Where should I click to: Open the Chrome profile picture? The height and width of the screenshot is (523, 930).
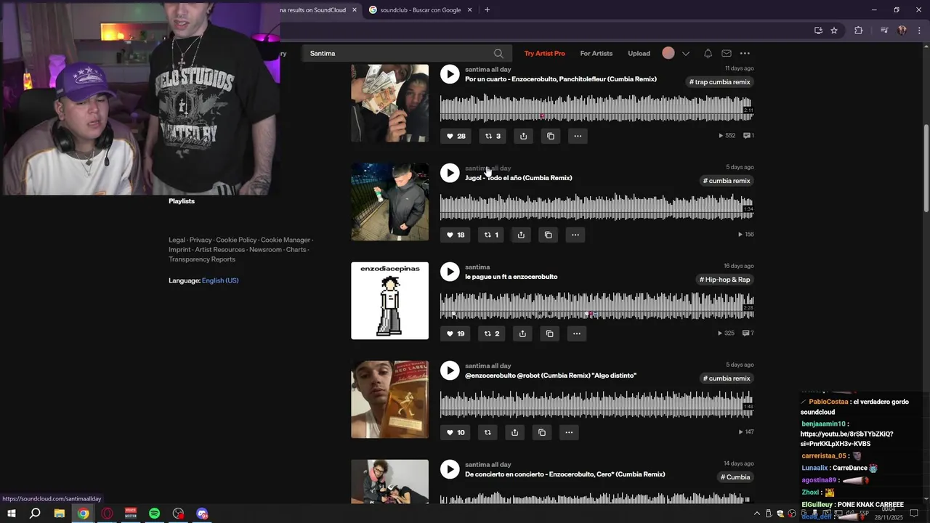902,31
